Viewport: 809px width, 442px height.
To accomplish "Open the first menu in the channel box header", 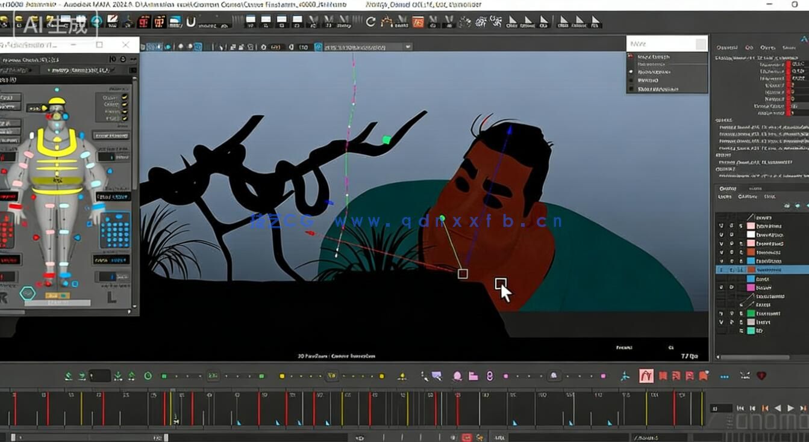I will coord(726,48).
